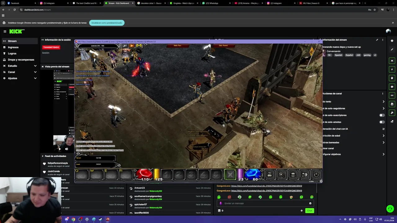Open the Stream sidebar section
Screen dimensions: 397x223
coord(19,41)
